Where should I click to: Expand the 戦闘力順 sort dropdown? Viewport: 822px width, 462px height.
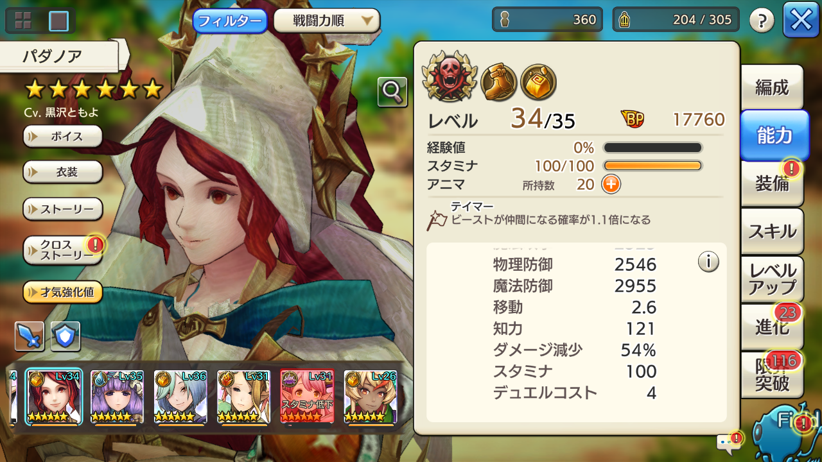tap(327, 21)
